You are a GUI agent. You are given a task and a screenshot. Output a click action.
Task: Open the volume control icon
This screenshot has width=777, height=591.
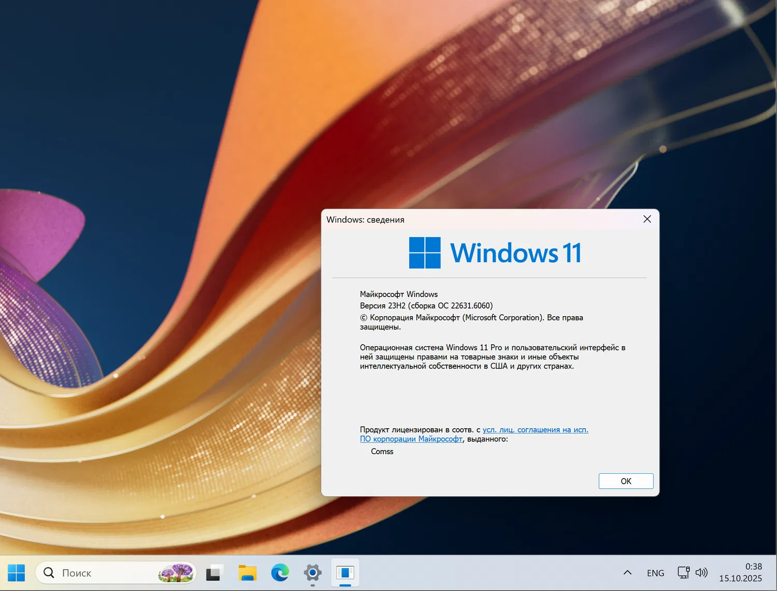702,572
